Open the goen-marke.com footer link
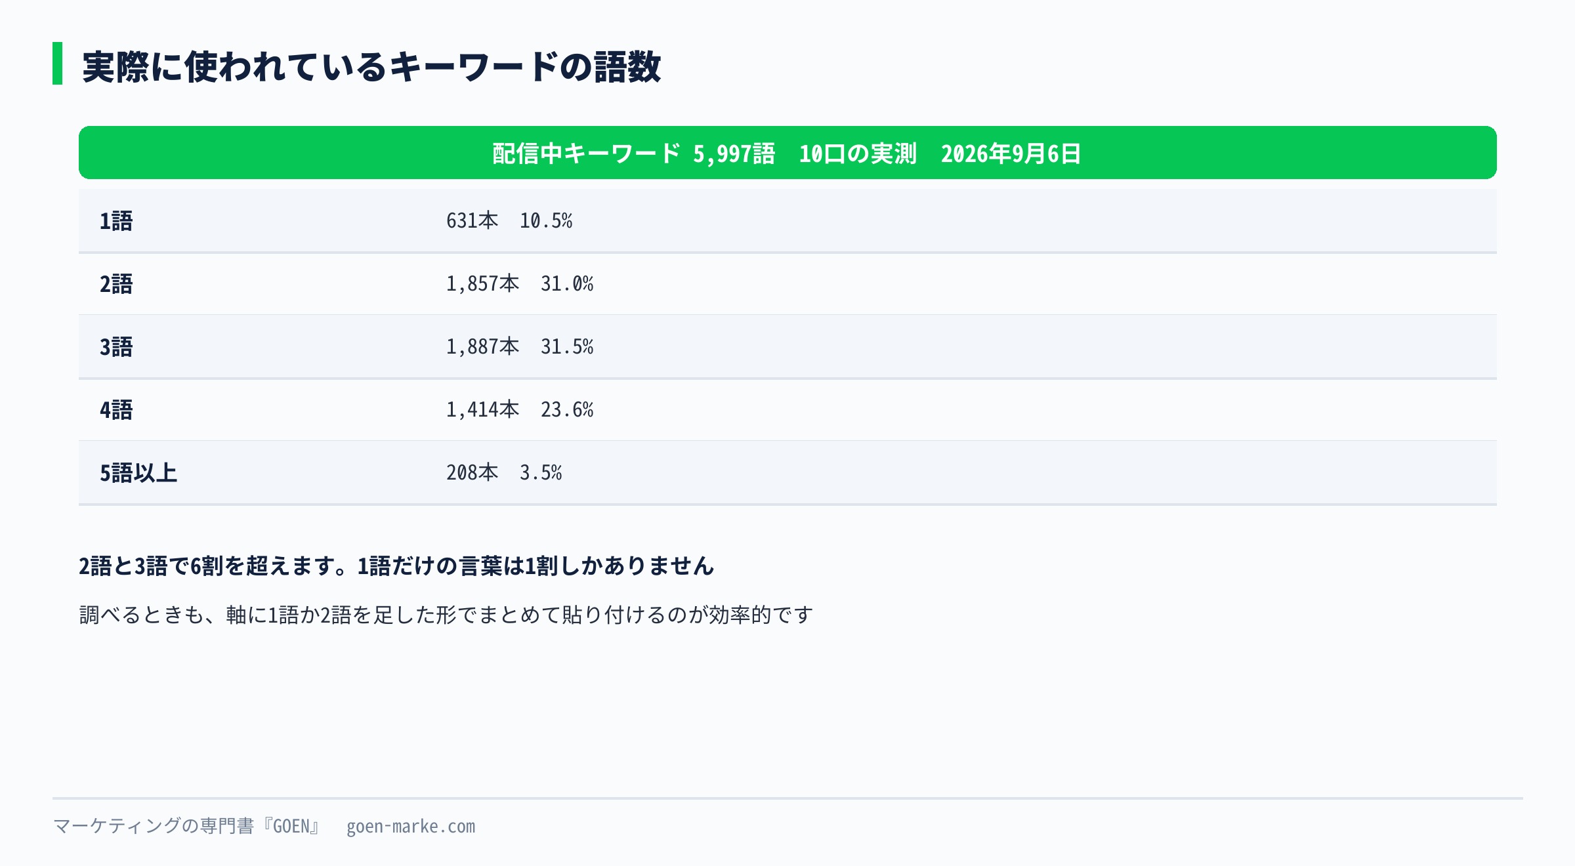 tap(411, 827)
